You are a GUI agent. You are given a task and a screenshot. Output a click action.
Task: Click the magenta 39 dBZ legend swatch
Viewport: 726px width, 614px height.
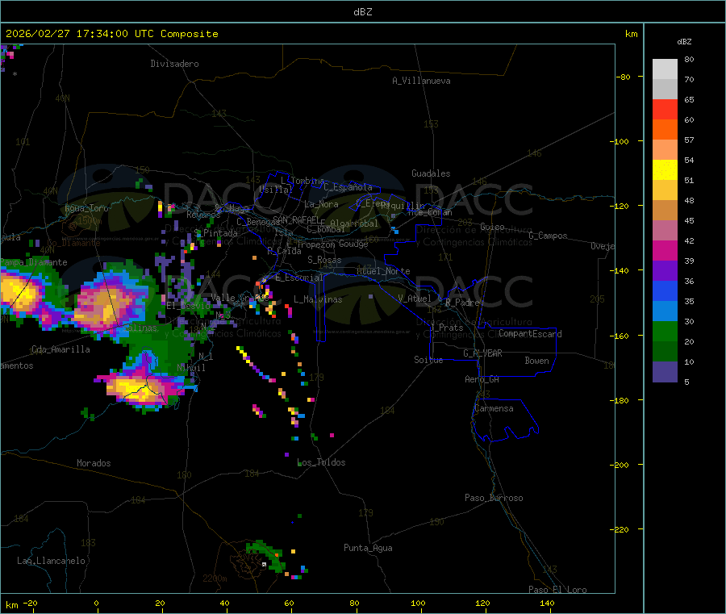pyautogui.click(x=665, y=250)
